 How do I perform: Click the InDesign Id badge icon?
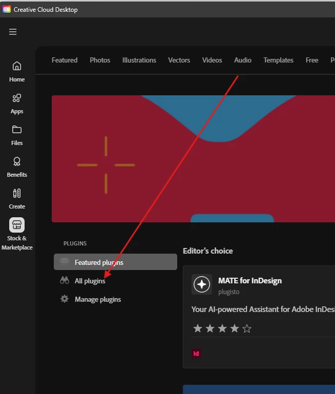point(196,354)
